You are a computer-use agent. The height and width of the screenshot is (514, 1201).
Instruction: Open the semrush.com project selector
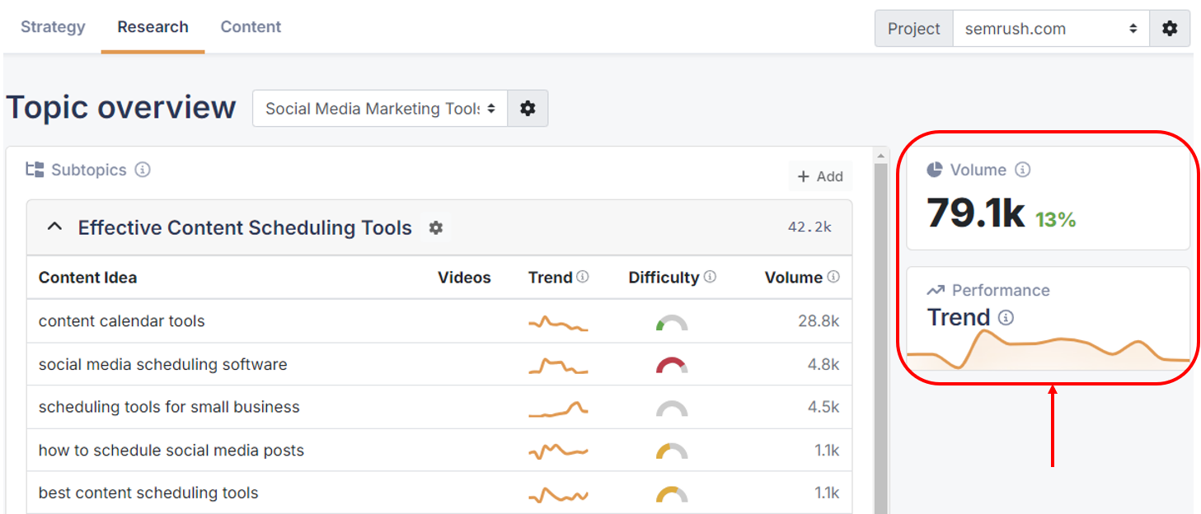click(x=1051, y=27)
